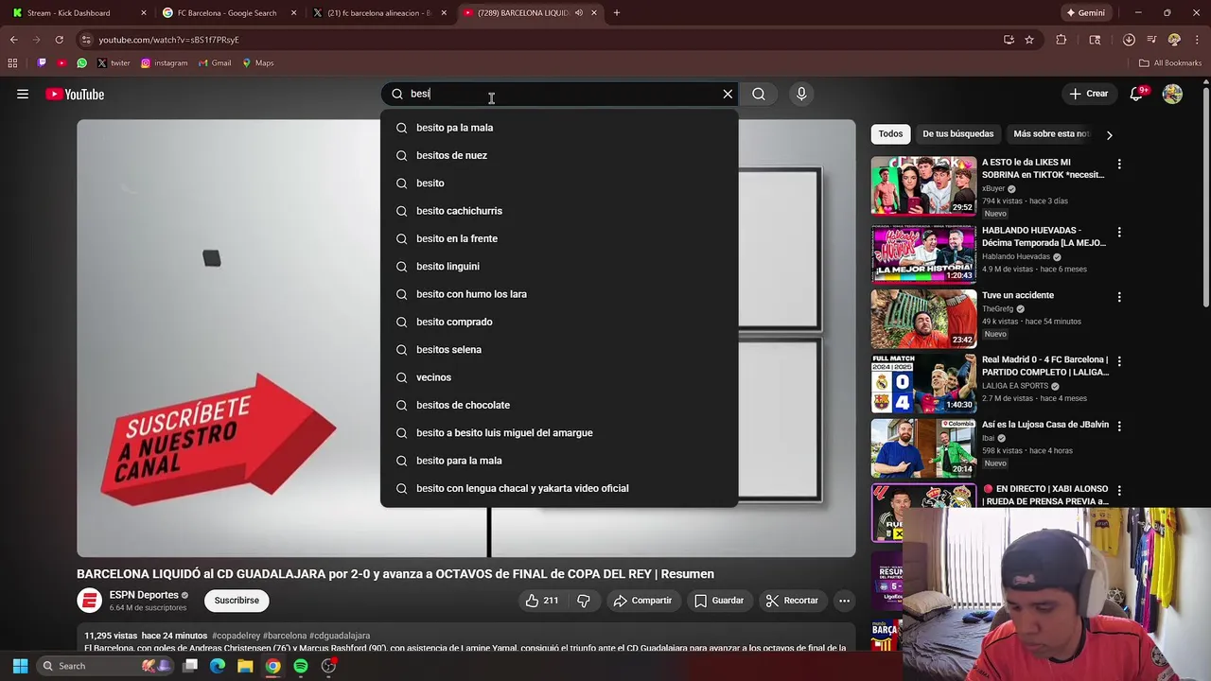This screenshot has height=681, width=1211.
Task: Open All Bookmarks folder
Action: 1169,63
